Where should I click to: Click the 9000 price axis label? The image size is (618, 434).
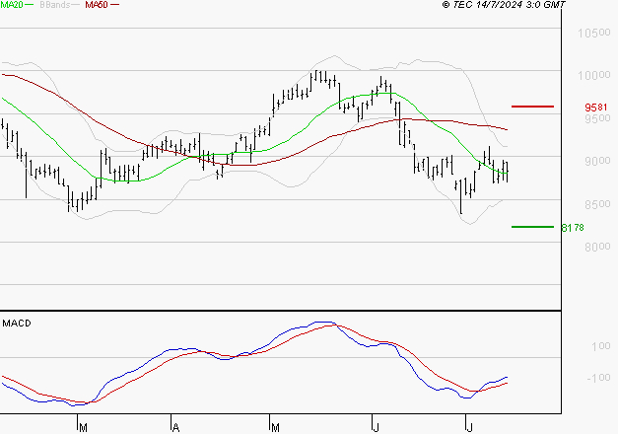pyautogui.click(x=597, y=161)
